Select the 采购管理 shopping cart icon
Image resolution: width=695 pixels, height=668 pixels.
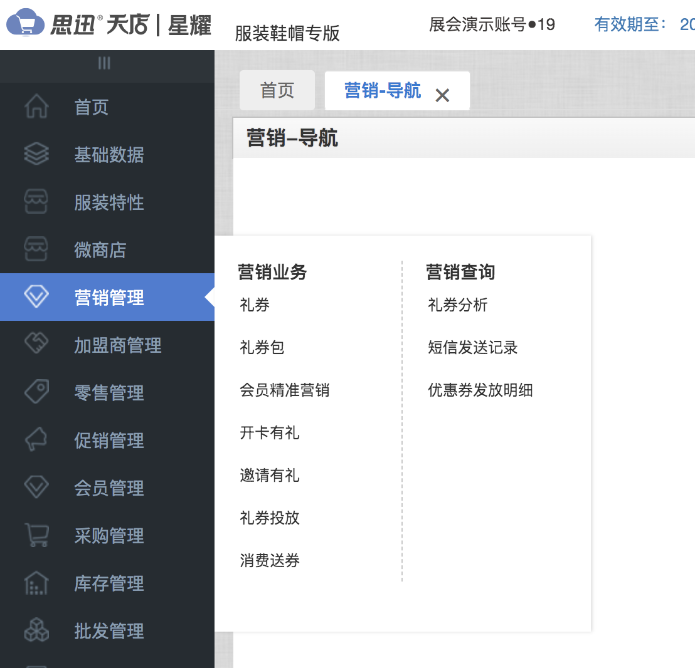point(36,535)
